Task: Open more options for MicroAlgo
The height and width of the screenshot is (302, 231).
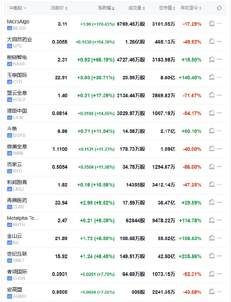Action: (219, 24)
